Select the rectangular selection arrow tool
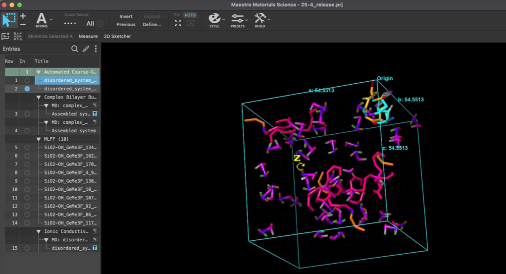 tap(9, 20)
